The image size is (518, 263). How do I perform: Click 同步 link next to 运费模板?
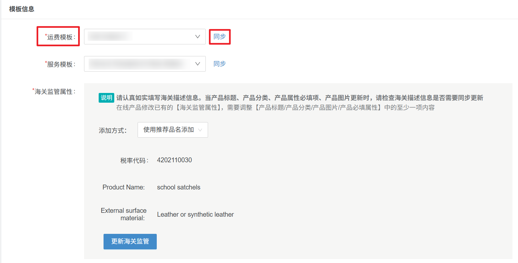219,37
